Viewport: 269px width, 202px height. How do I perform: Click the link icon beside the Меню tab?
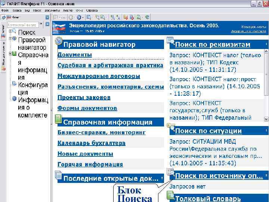[x=4, y=17]
